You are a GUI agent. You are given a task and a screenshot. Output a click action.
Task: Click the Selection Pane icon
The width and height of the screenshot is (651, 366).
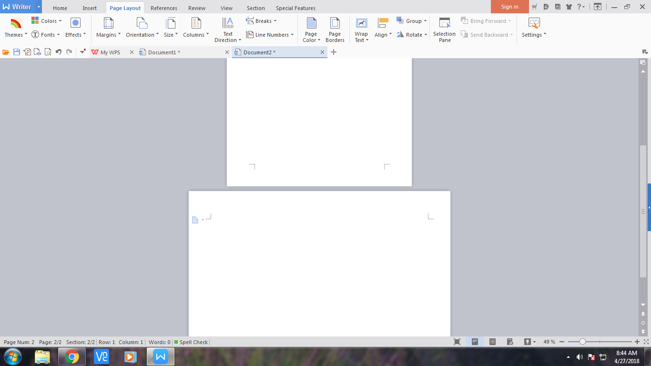tap(444, 29)
